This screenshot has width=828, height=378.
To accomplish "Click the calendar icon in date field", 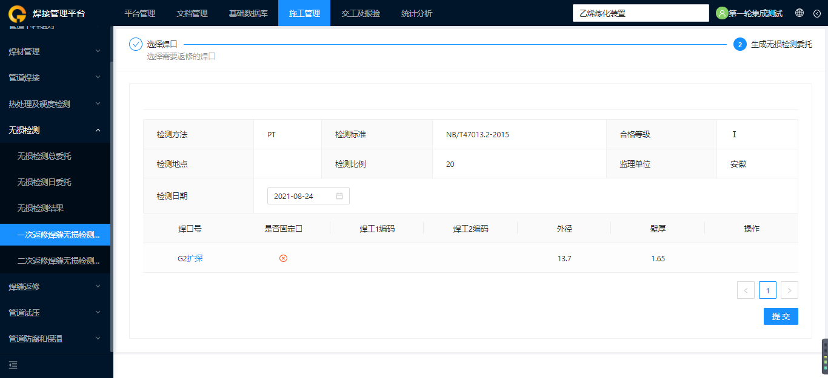I will point(339,196).
